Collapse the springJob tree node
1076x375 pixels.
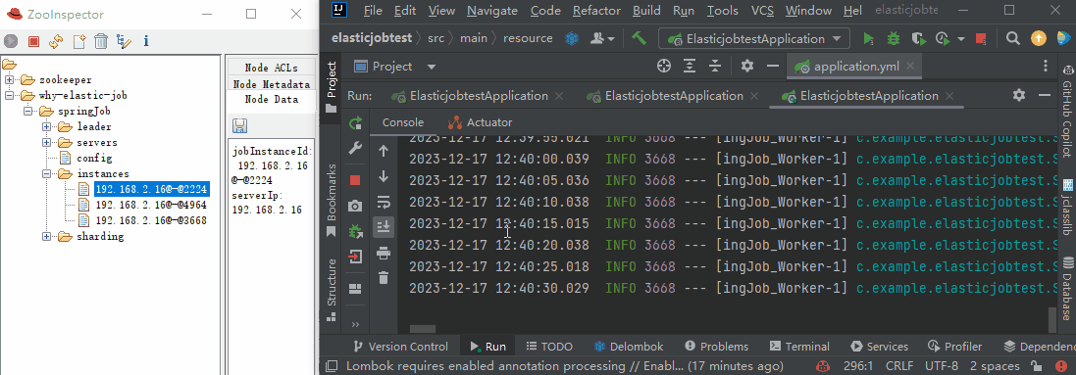click(x=28, y=111)
